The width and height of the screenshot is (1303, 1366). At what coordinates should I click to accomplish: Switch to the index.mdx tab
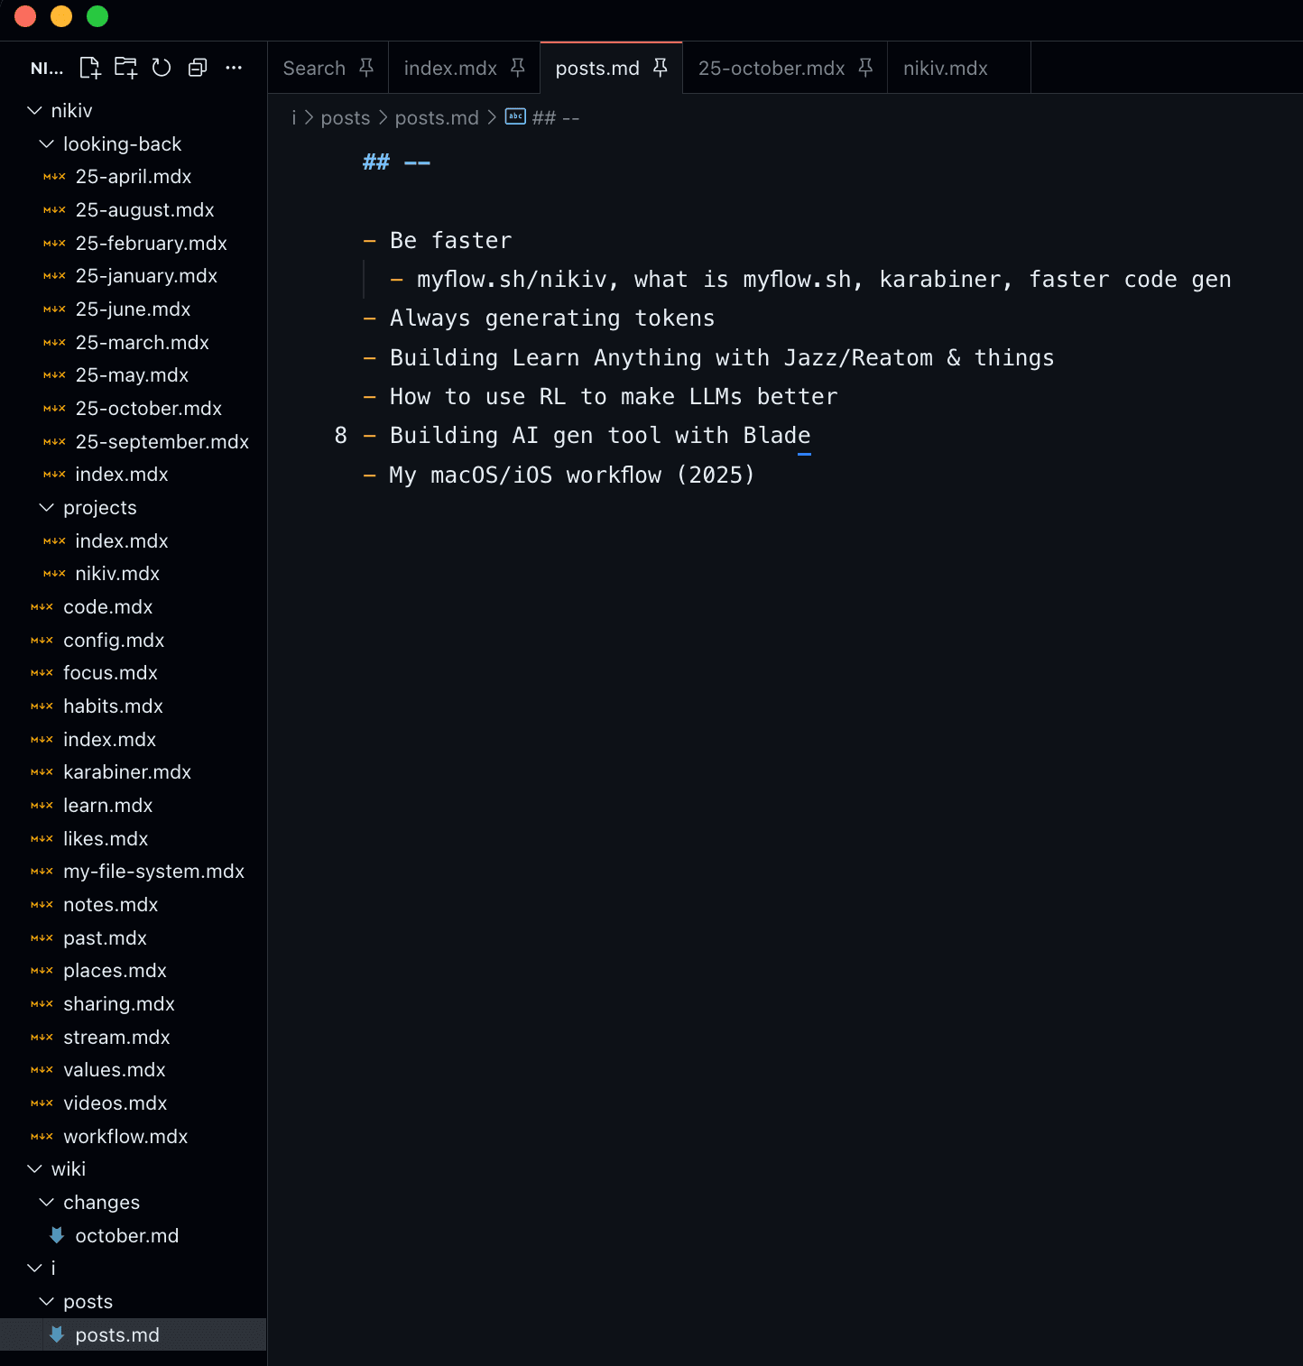point(449,69)
